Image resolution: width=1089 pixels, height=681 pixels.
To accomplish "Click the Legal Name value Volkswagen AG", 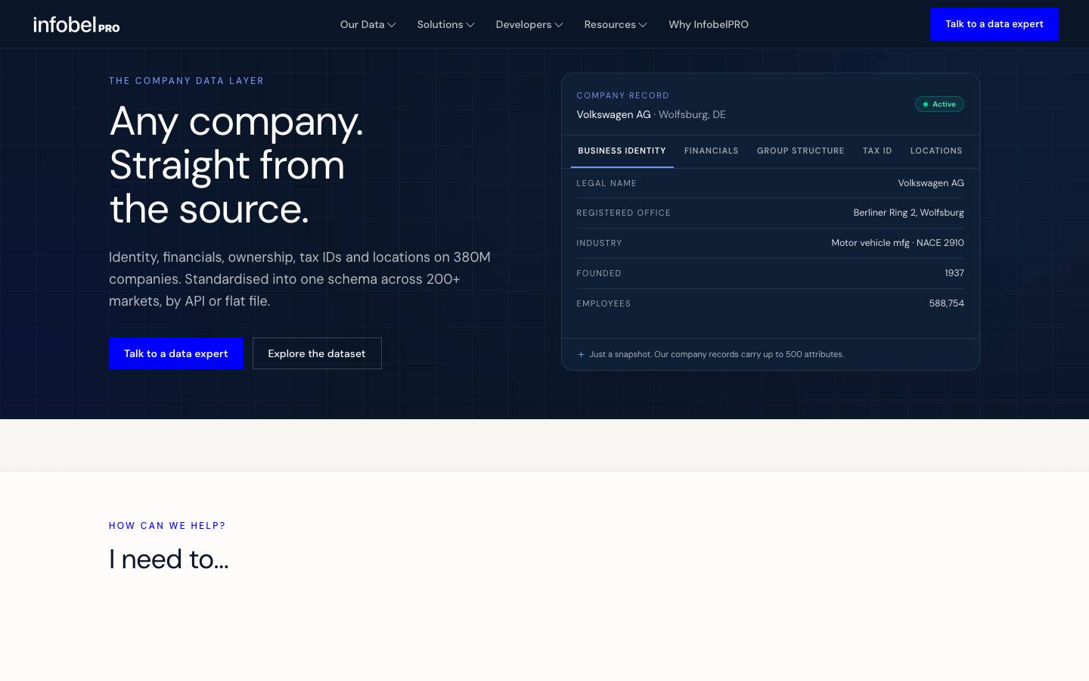I will coord(931,183).
